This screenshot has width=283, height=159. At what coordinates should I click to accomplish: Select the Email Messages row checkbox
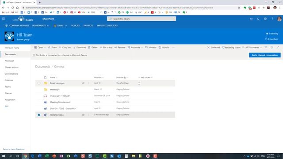click(39, 83)
